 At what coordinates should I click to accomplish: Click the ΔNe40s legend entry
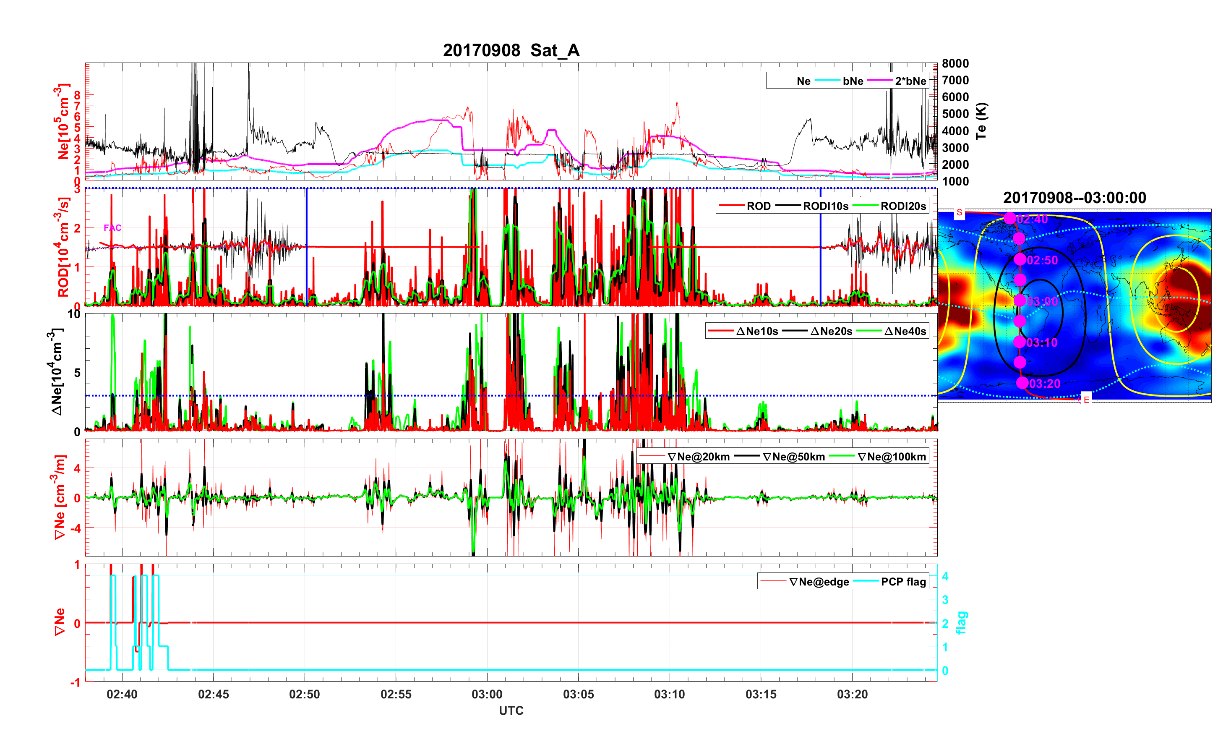(x=905, y=332)
